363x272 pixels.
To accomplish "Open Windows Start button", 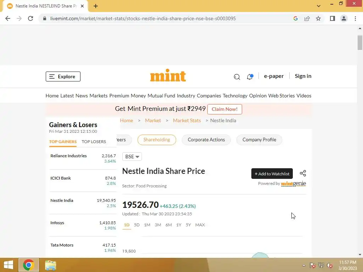I will point(9,265).
